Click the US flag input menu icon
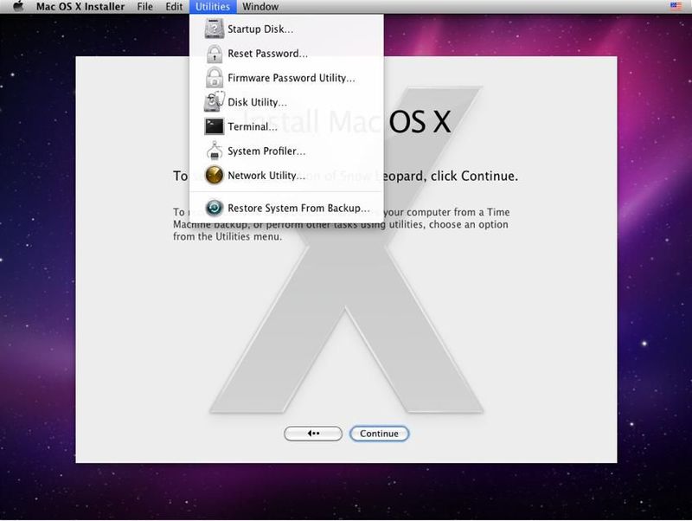The image size is (692, 521). 676,7
